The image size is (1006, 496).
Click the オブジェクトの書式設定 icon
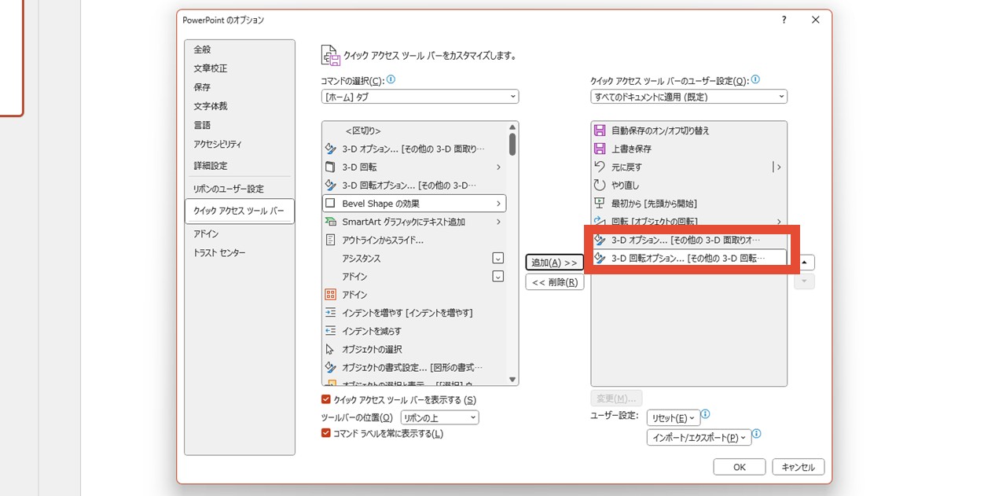coord(330,367)
